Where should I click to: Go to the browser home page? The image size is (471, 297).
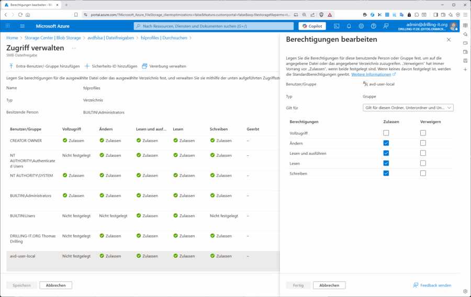point(28,15)
